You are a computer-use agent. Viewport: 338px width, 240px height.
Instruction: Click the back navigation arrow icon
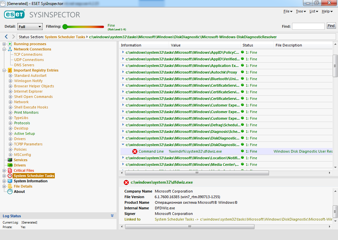(6, 37)
